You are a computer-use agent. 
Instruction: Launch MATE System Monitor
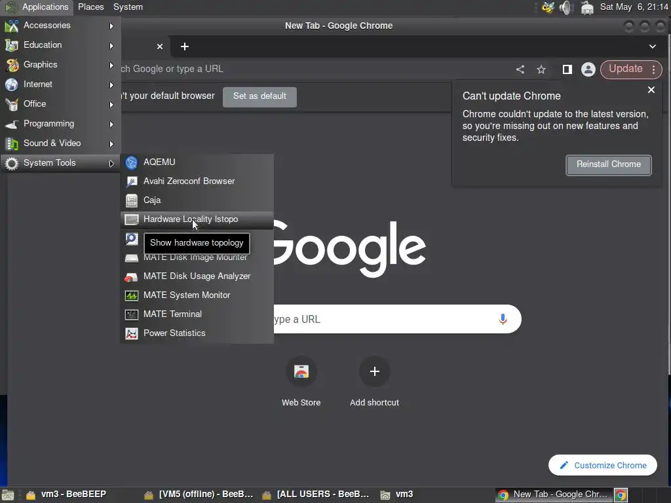click(x=197, y=295)
